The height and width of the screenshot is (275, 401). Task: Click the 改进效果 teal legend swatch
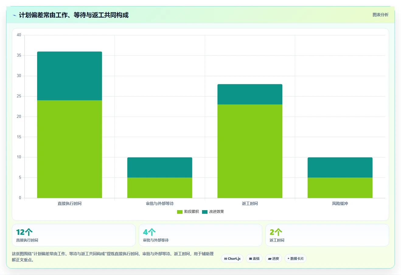point(205,212)
